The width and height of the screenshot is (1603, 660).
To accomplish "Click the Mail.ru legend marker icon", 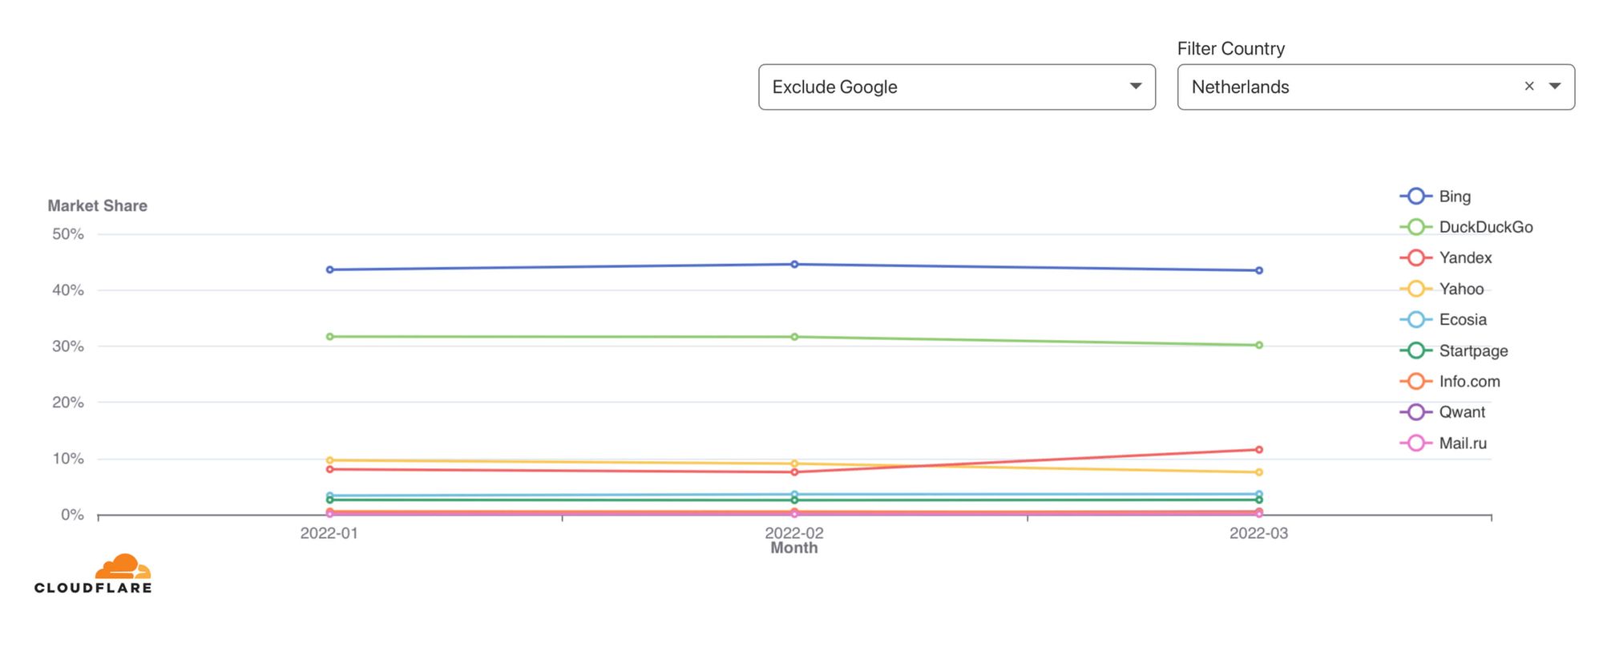I will coord(1416,443).
